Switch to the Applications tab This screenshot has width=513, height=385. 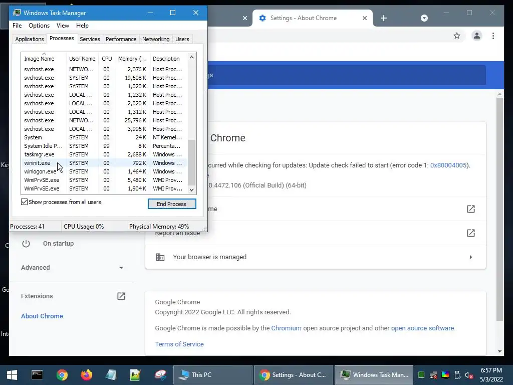[30, 39]
